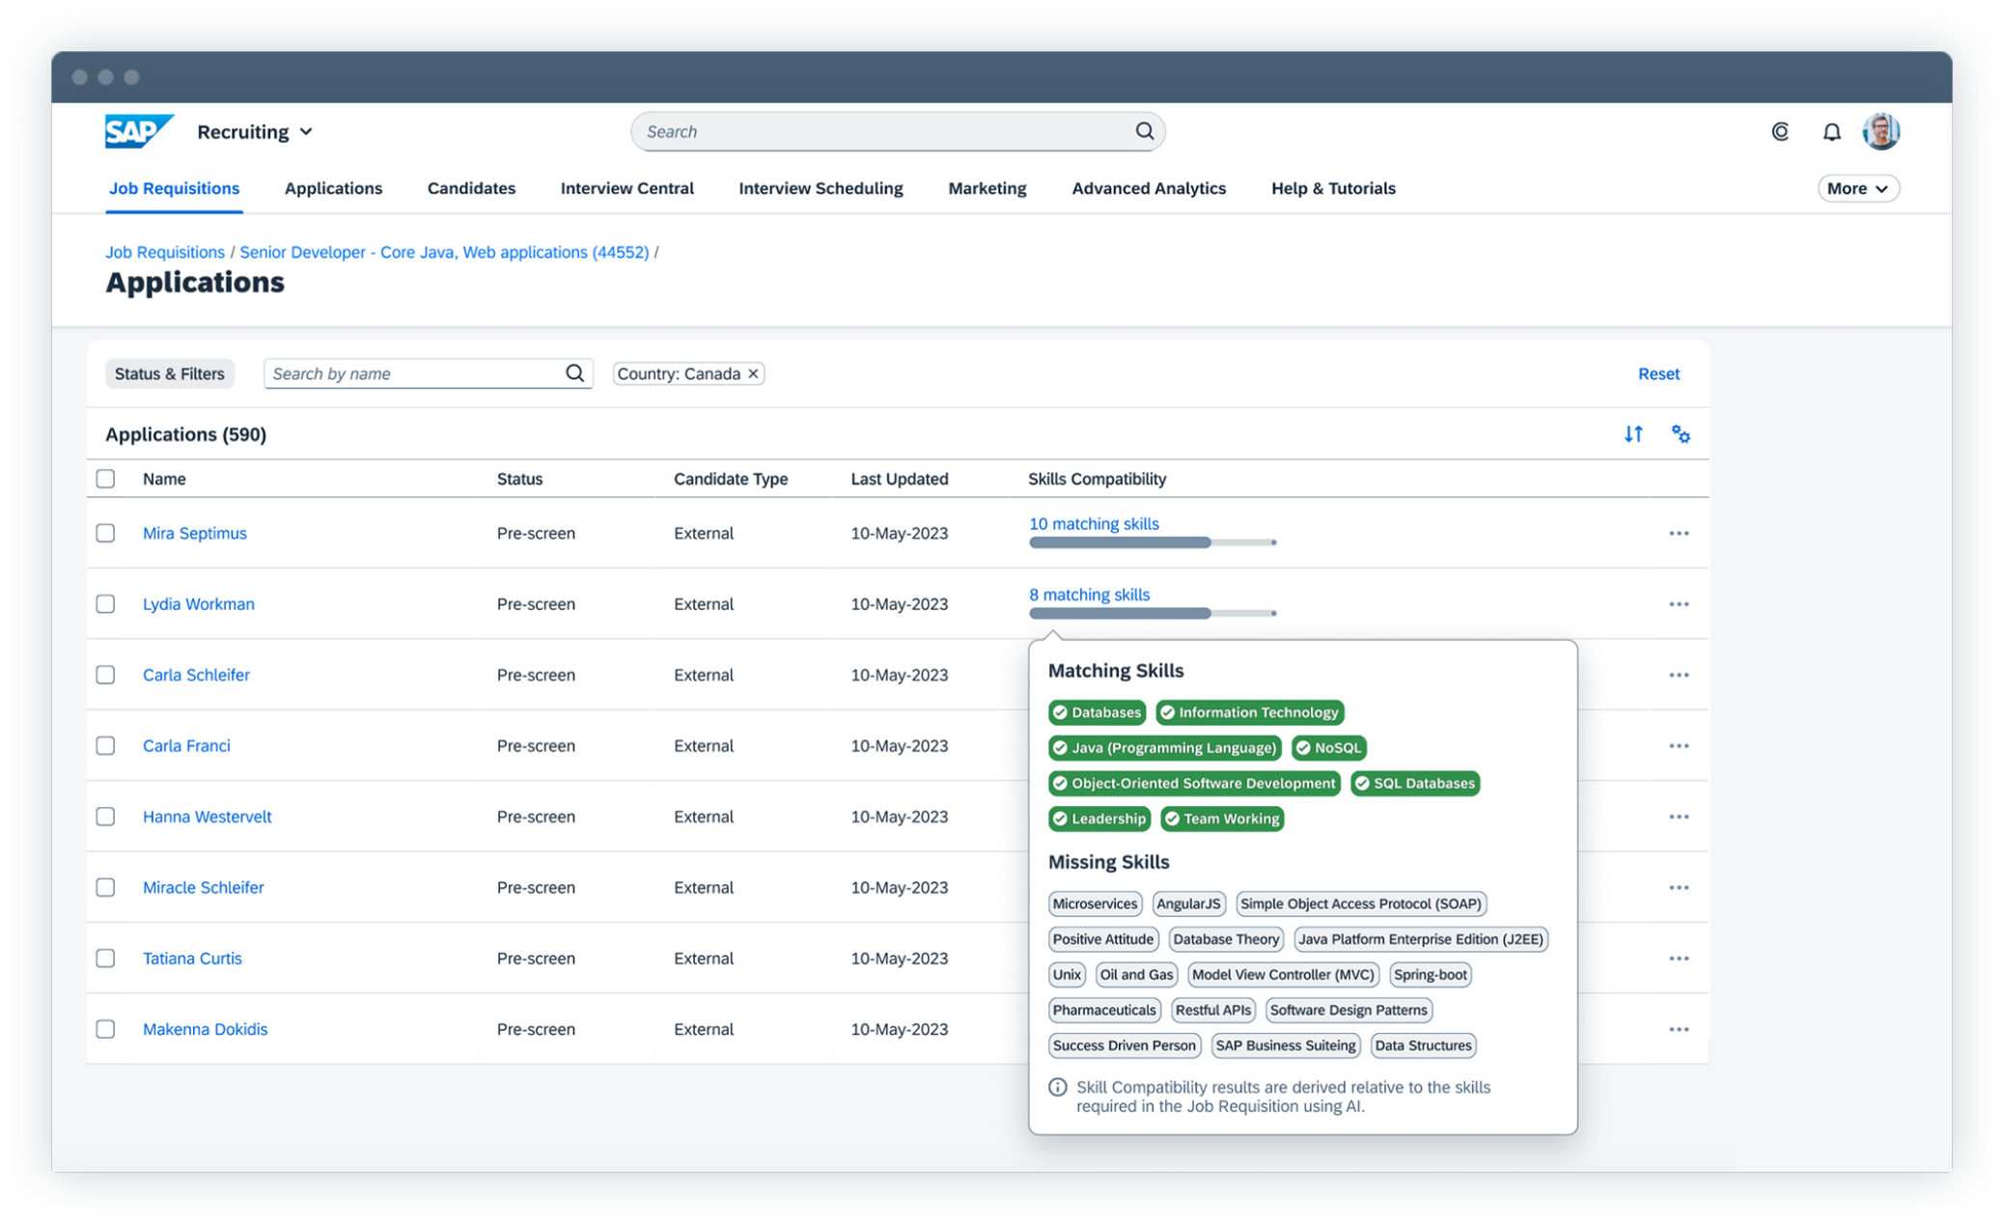
Task: Check the box for Hanna Westervelt
Action: coord(105,817)
